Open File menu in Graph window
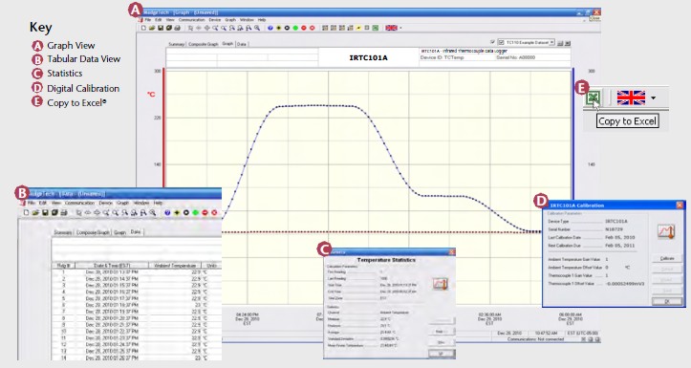 (x=147, y=20)
